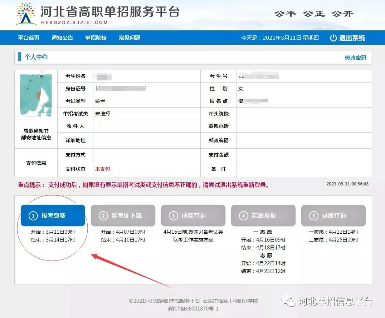
Task: Click the 支付信息 section label
Action: click(x=36, y=163)
